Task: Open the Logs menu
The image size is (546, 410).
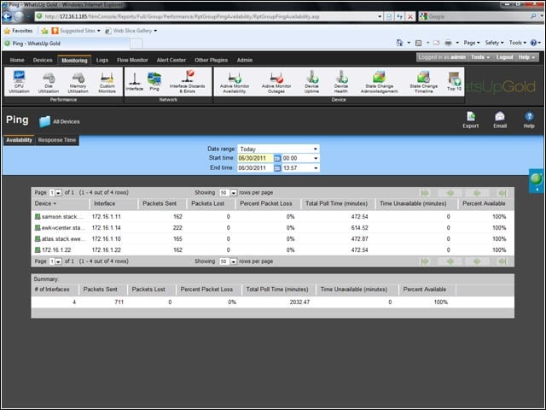Action: tap(102, 60)
